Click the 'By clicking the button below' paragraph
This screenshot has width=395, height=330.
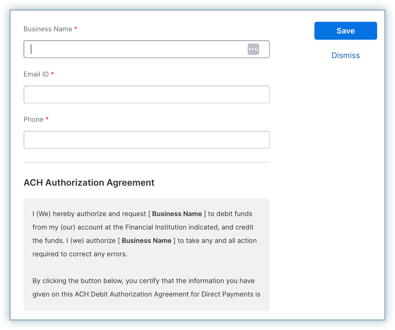pyautogui.click(x=143, y=281)
